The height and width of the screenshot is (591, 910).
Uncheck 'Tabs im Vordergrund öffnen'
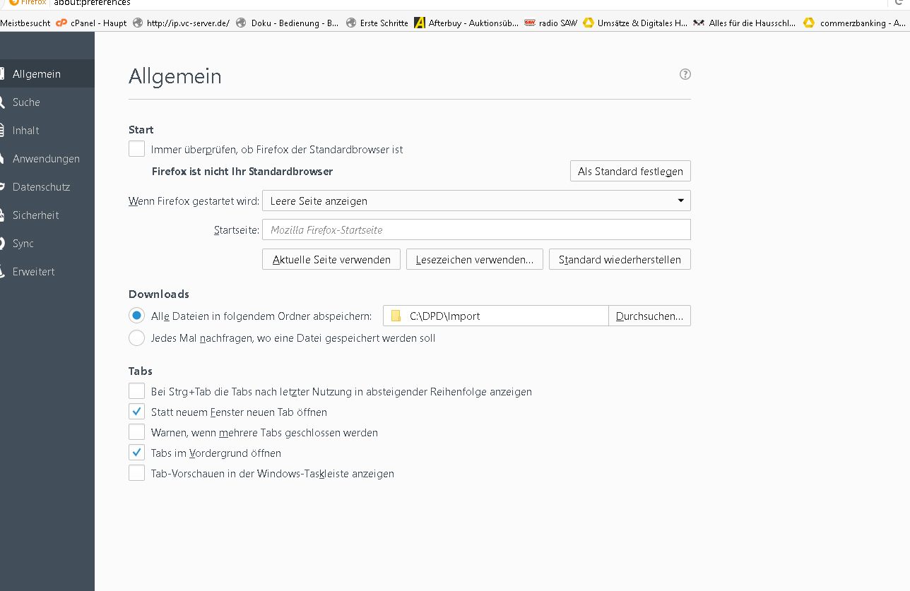tap(136, 453)
